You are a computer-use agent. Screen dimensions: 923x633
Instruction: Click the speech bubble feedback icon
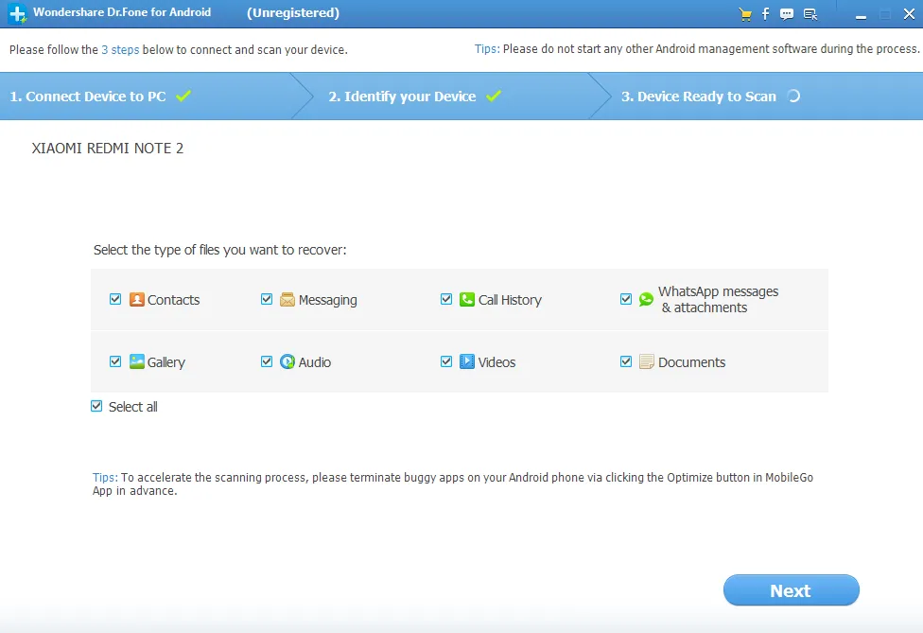click(x=787, y=14)
